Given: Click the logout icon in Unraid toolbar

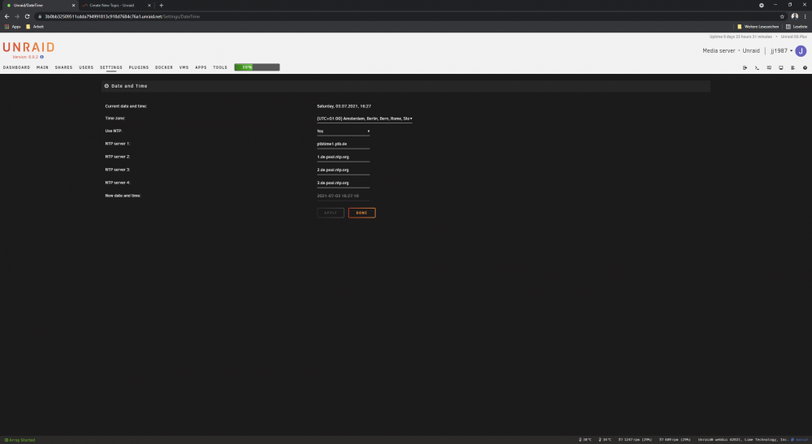Looking at the screenshot, I should 745,68.
